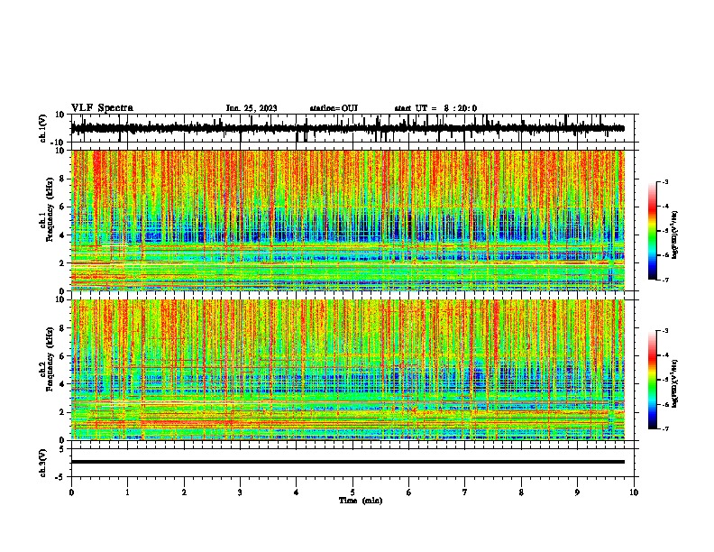Click the date label 'Jan. 25, 2023'
714x552 pixels.
click(x=252, y=108)
